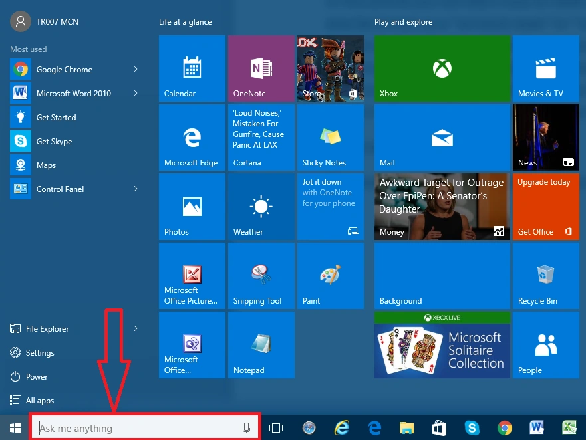Viewport: 586px width, 440px height.
Task: Open the OneNote tile
Action: coord(261,68)
